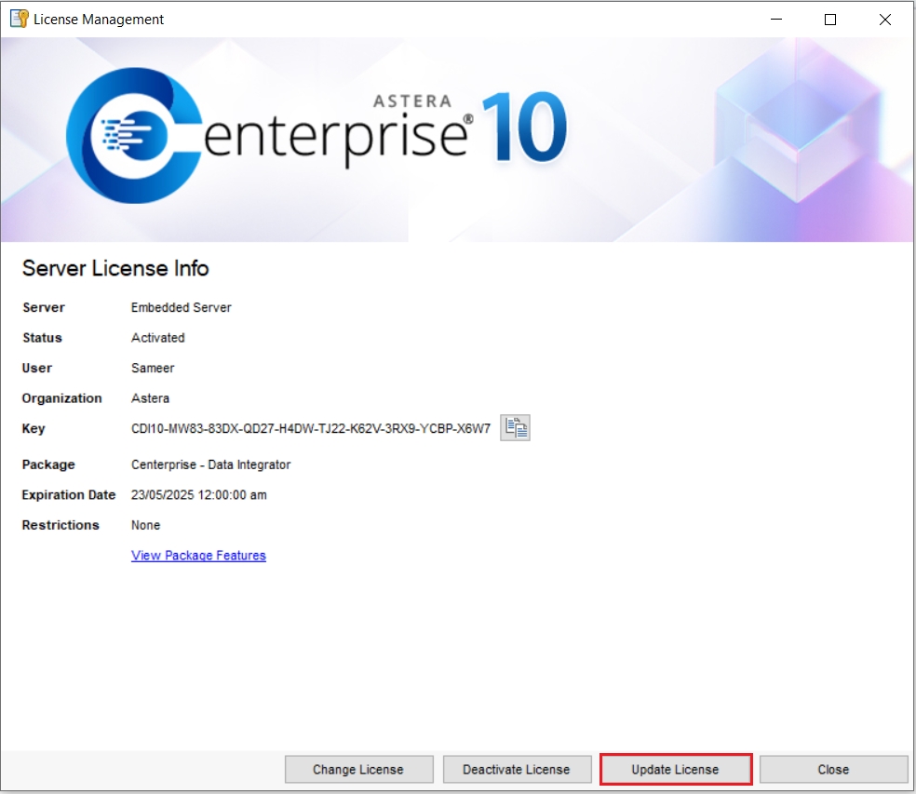Click the 'Status' field label
This screenshot has height=794, width=916.
(x=42, y=338)
